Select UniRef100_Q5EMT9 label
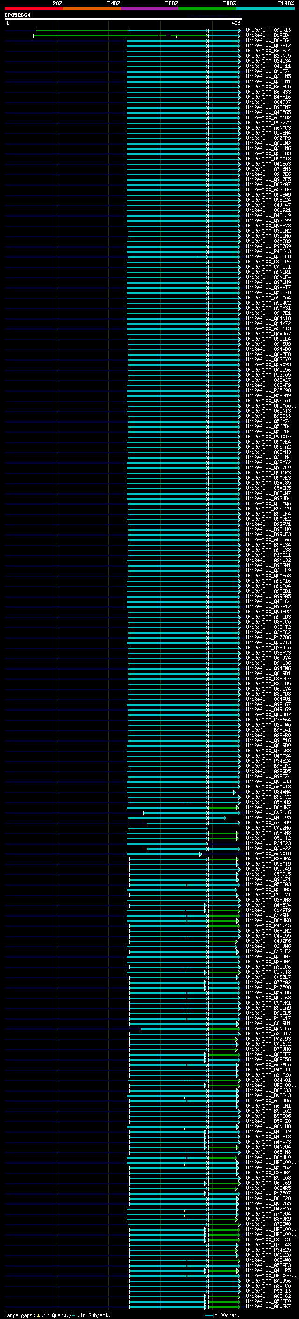The height and width of the screenshot is (1319, 299). tap(268, 864)
